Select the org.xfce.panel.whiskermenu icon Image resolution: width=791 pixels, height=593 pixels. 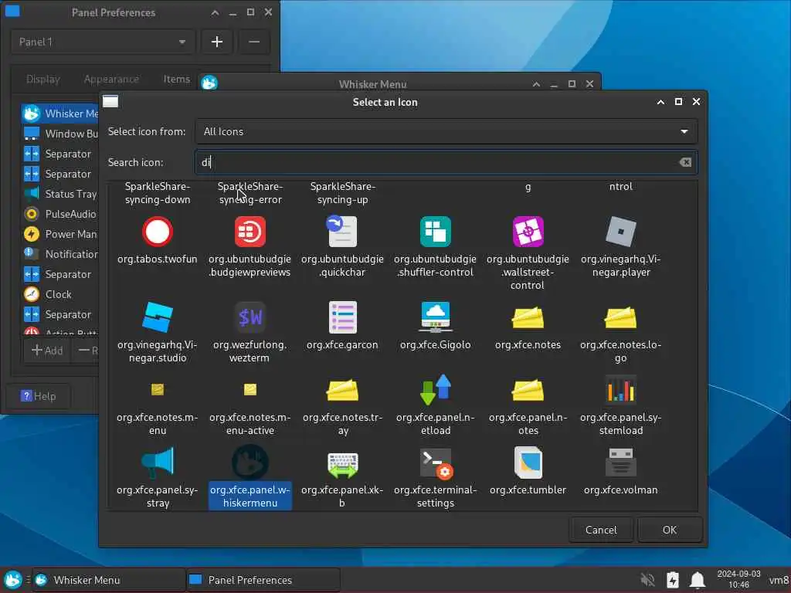250,463
